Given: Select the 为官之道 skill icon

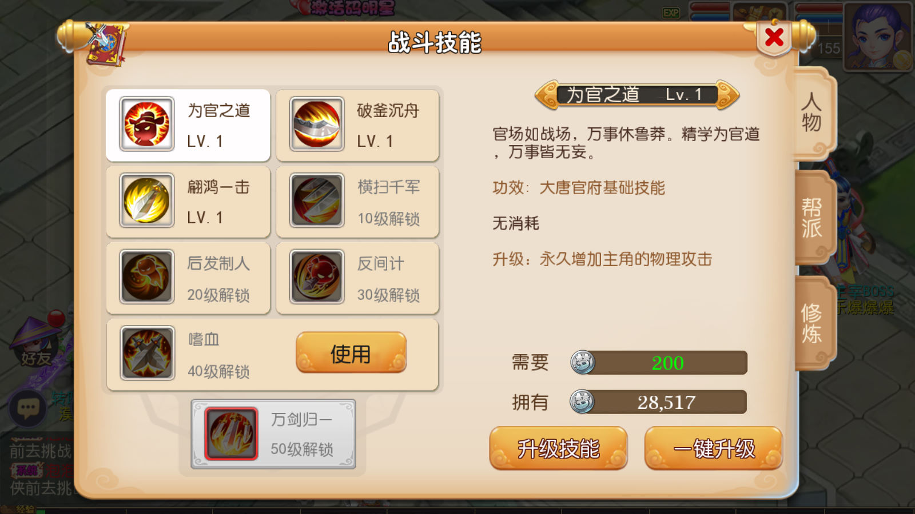Looking at the screenshot, I should [147, 124].
